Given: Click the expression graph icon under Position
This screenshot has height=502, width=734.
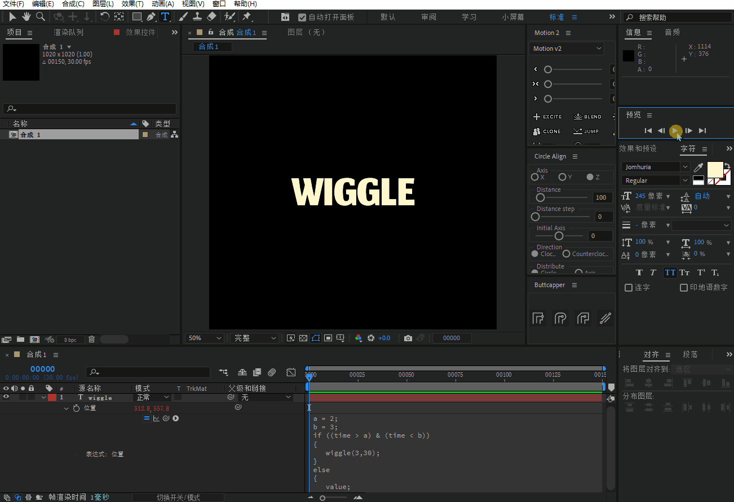Looking at the screenshot, I should (x=156, y=419).
